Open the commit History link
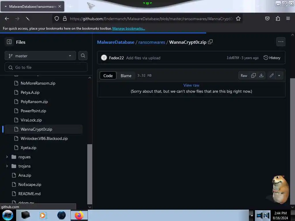The height and width of the screenshot is (221, 295). pyautogui.click(x=272, y=58)
